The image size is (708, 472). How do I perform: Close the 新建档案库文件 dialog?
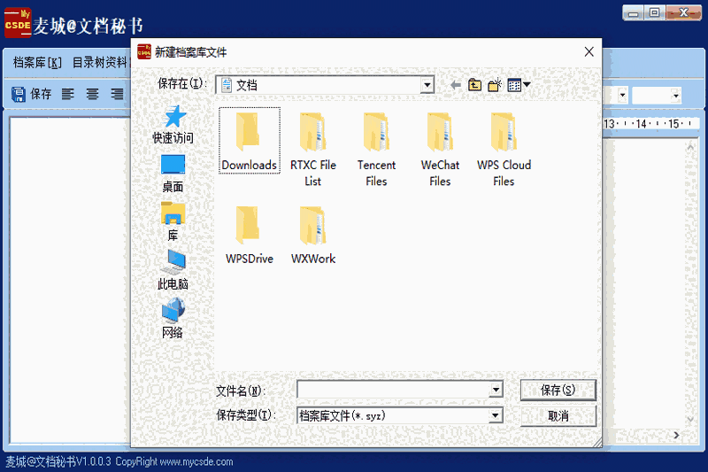point(589,52)
